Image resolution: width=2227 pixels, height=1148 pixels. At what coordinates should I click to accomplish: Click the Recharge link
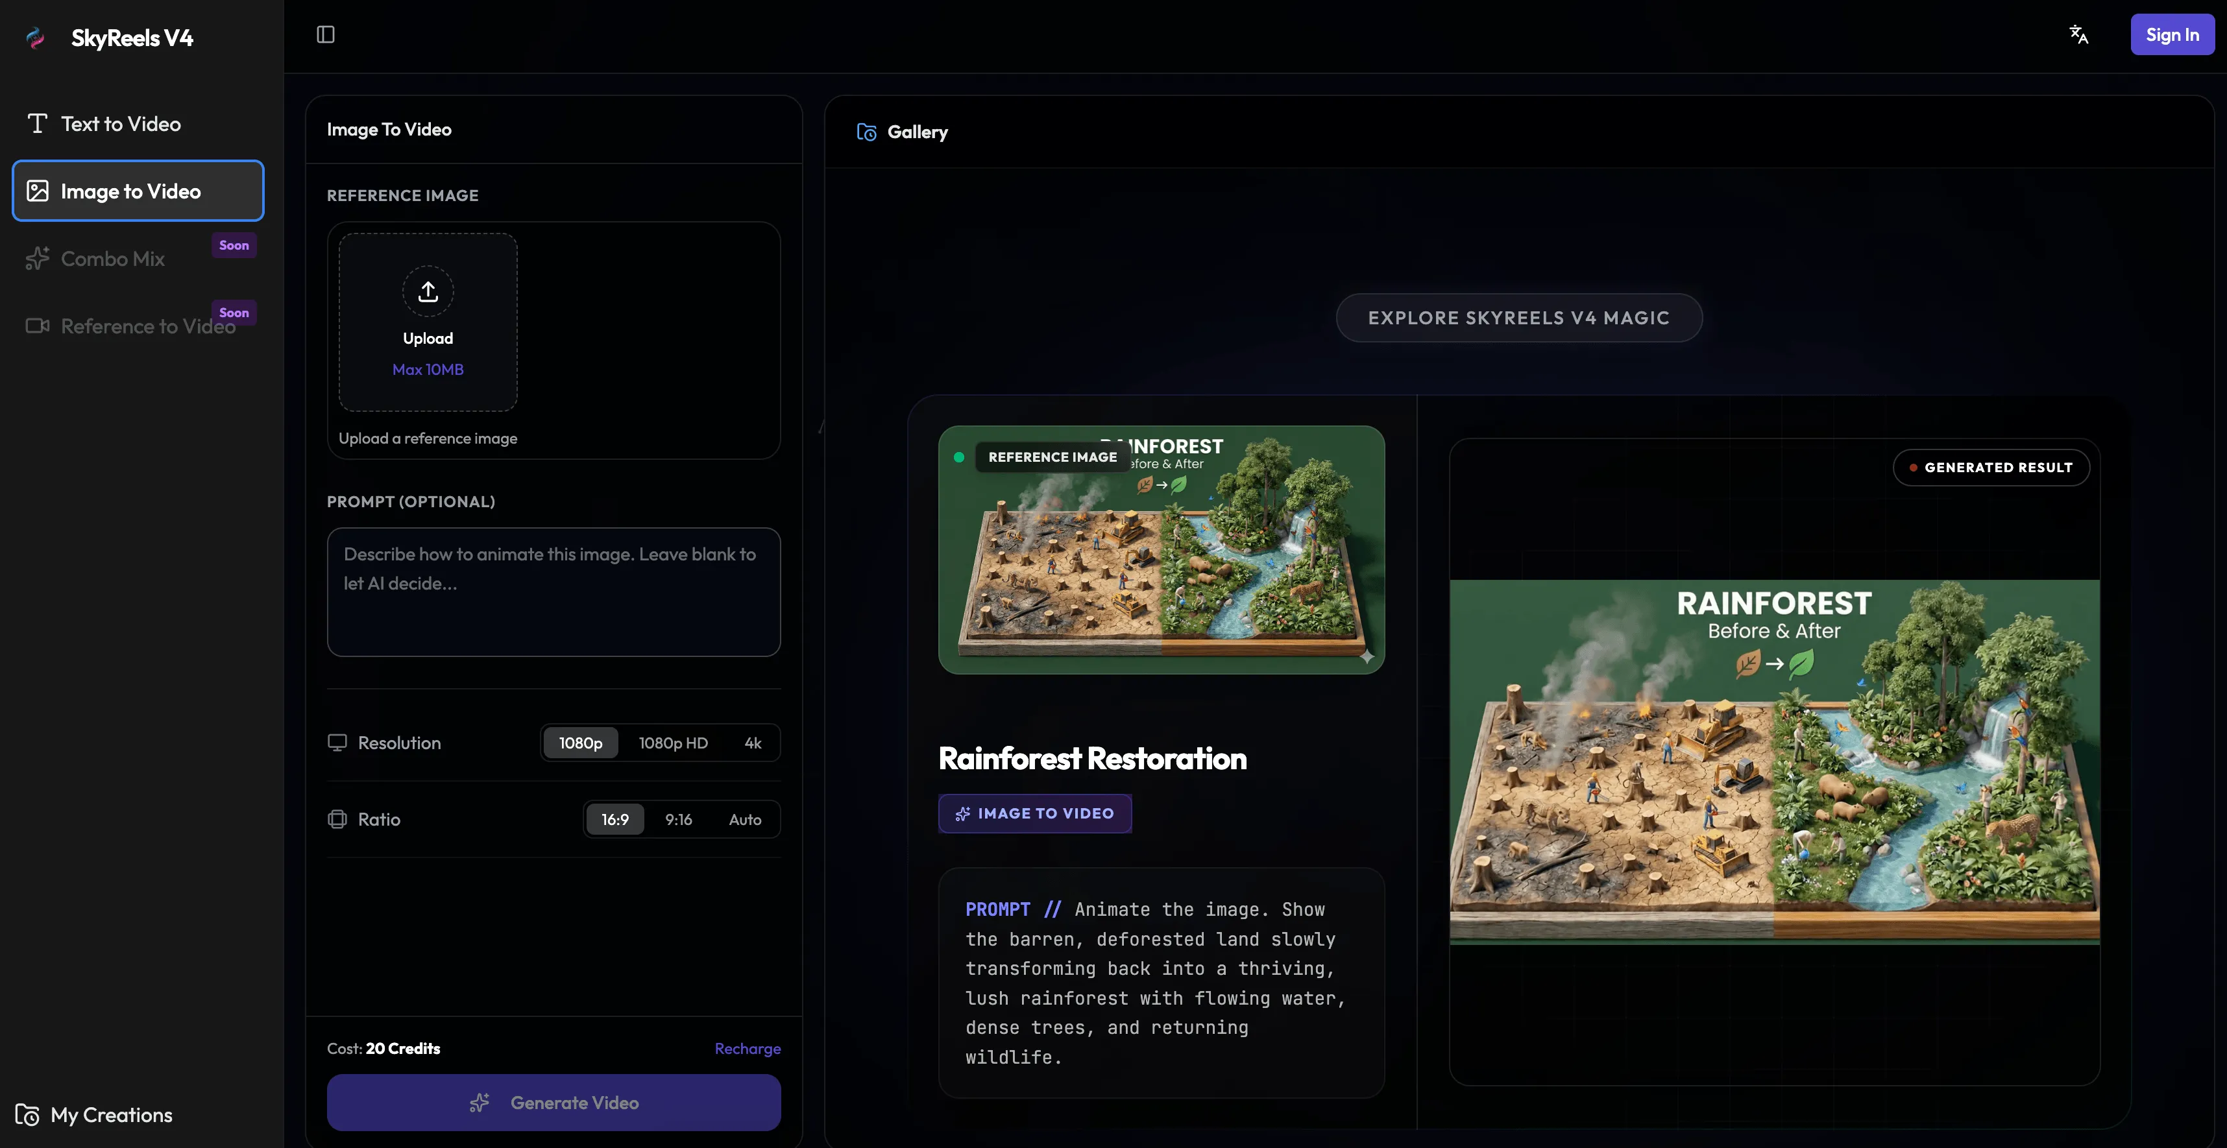[747, 1048]
